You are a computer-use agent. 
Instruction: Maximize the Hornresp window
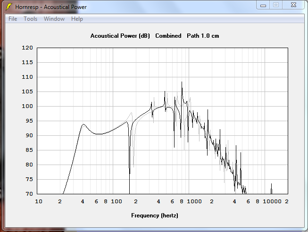click(x=276, y=5)
